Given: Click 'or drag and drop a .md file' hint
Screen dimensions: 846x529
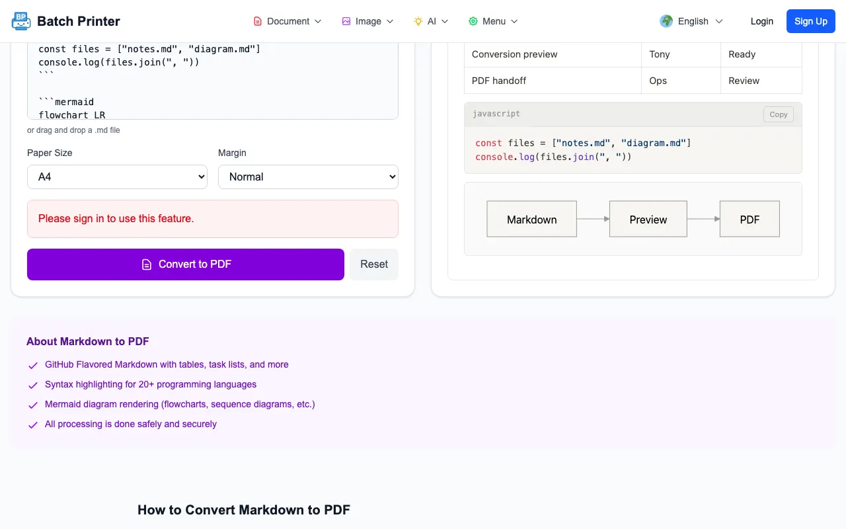Looking at the screenshot, I should click(73, 130).
